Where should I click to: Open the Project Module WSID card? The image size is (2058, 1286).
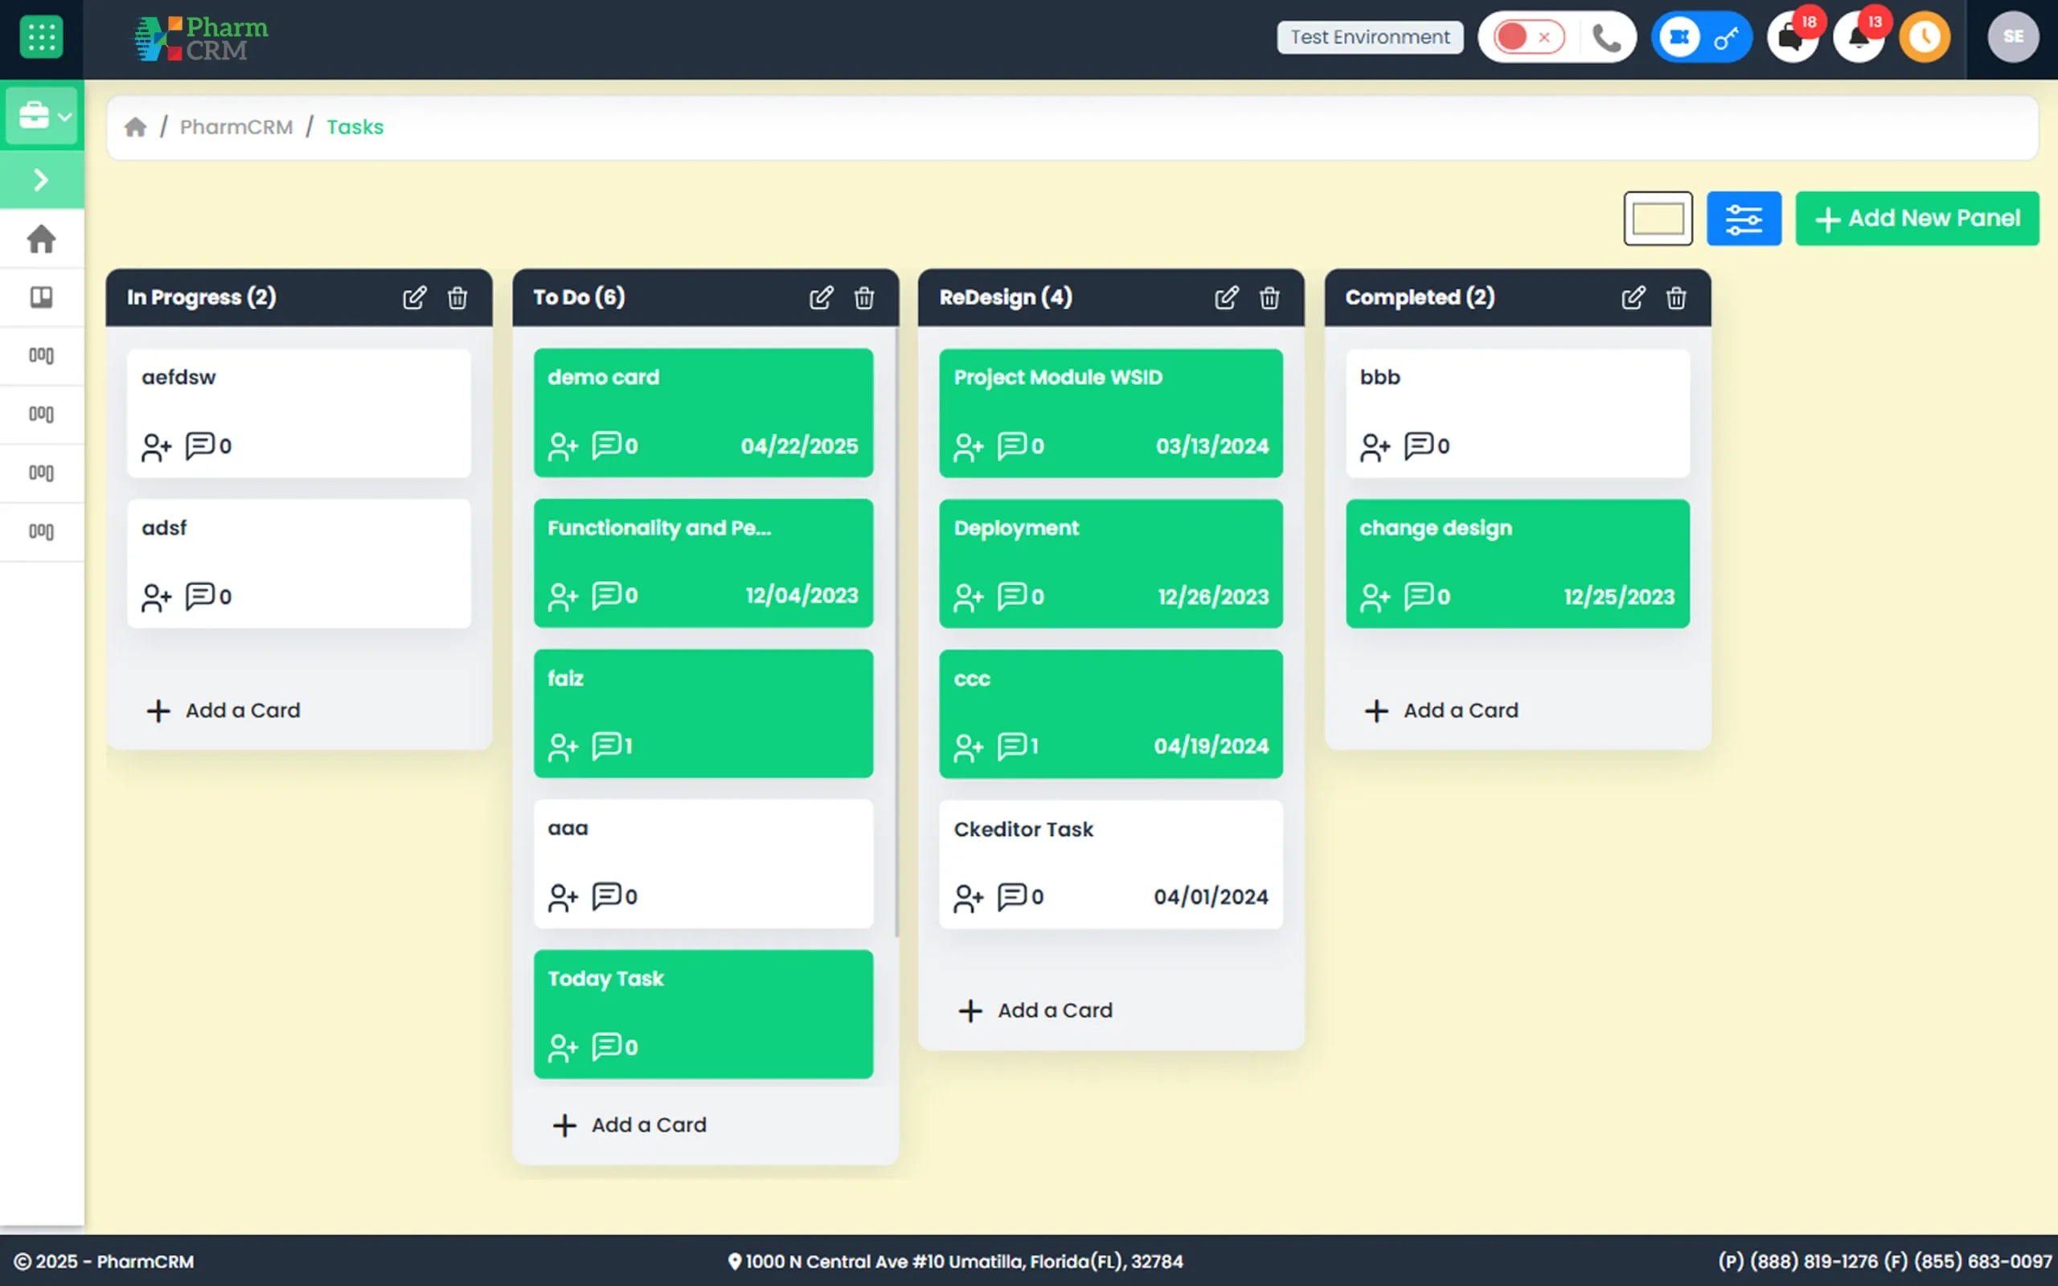click(1111, 412)
